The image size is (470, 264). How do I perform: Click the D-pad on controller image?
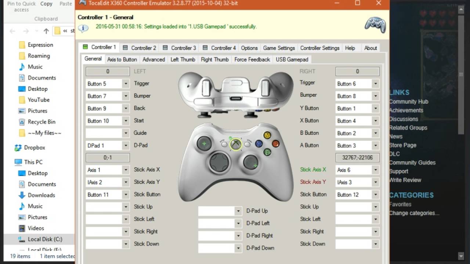click(220, 162)
